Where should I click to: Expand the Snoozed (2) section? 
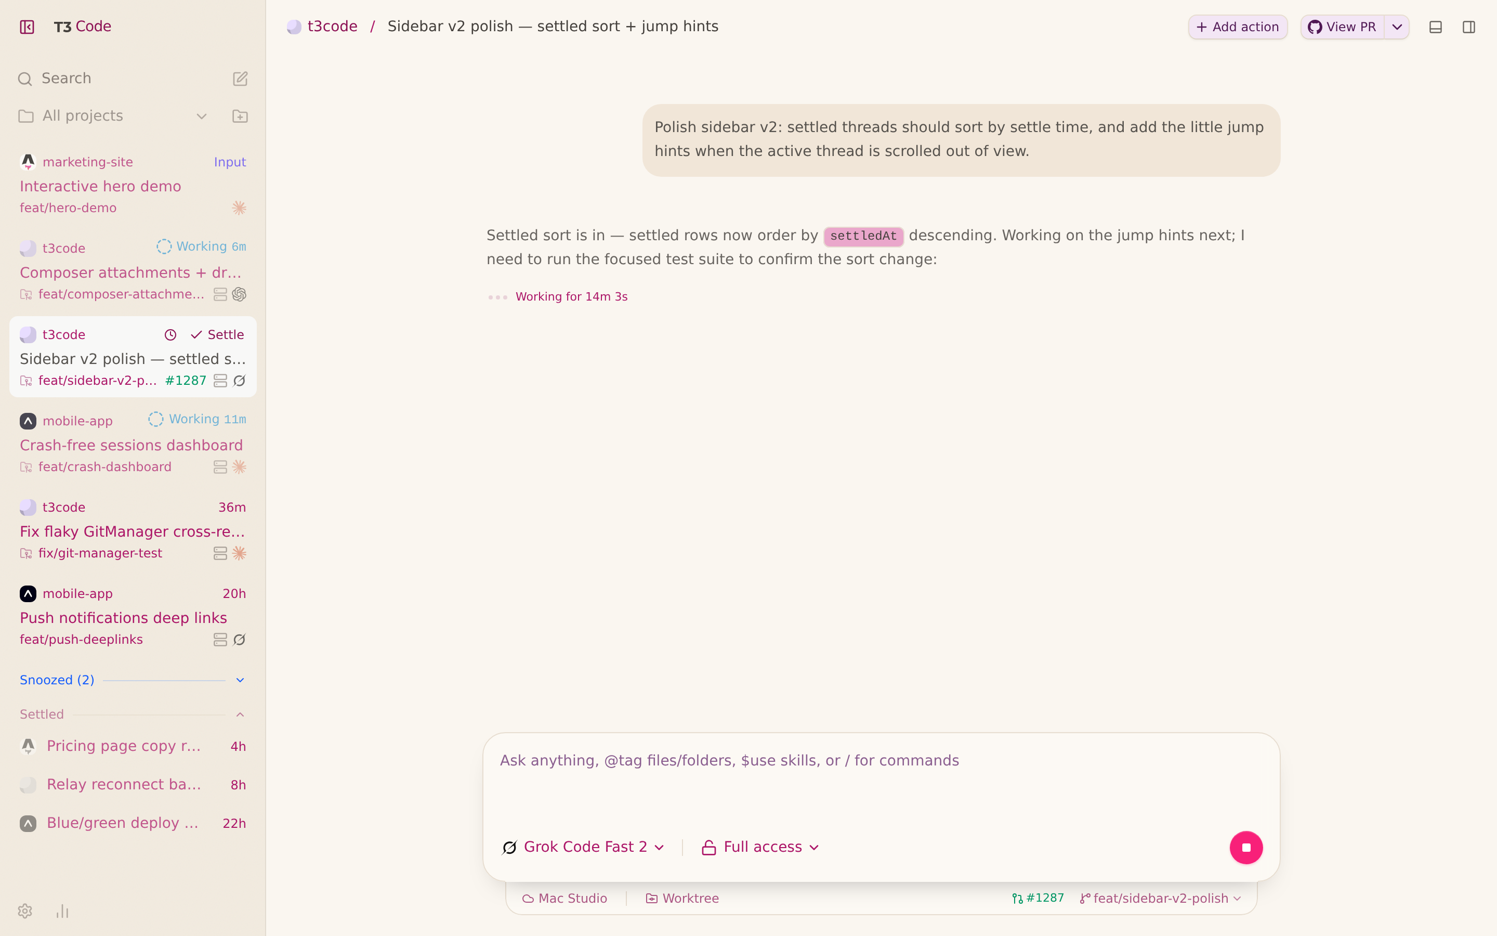(133, 680)
